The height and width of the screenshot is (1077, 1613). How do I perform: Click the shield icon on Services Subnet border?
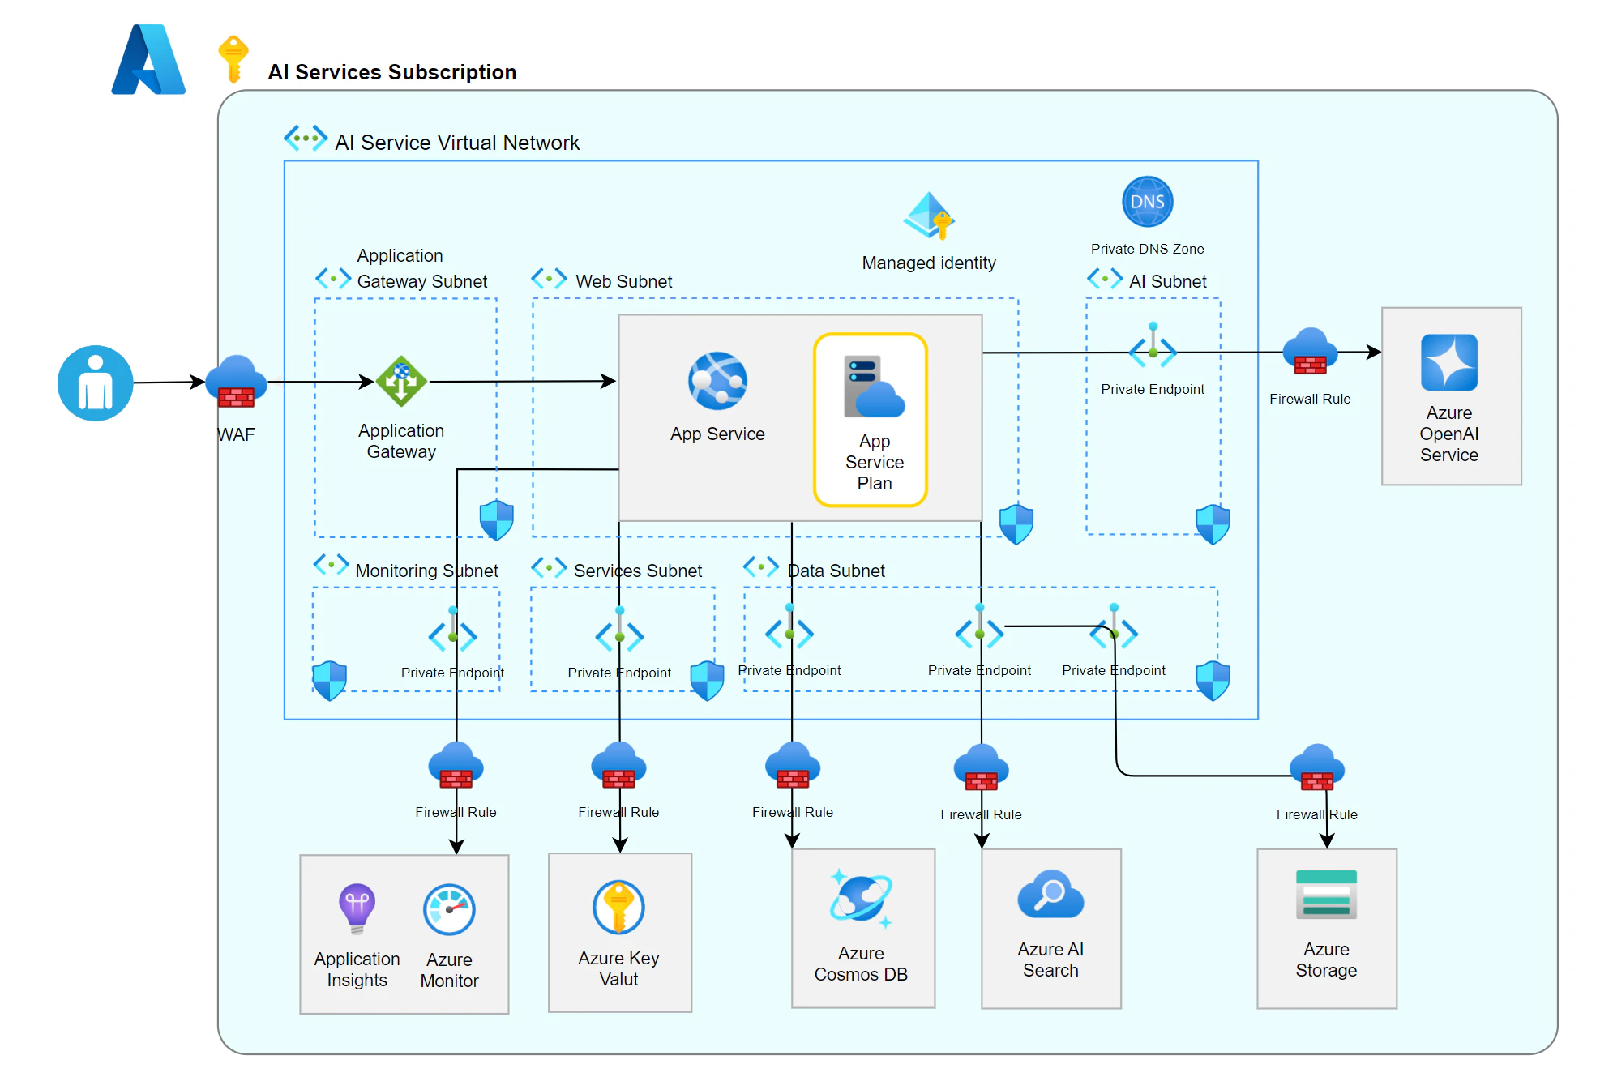707,681
